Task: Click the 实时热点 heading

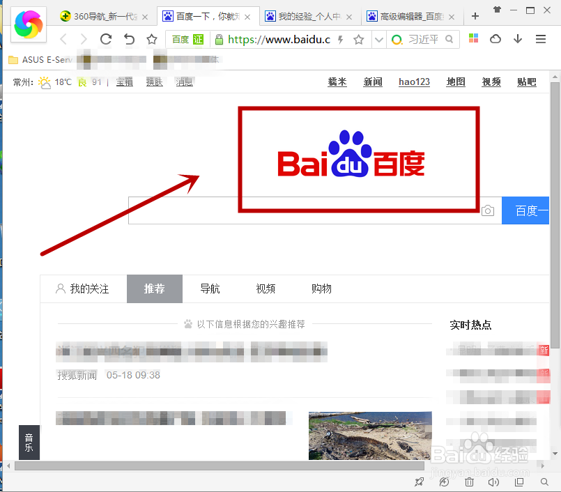Action: (470, 325)
